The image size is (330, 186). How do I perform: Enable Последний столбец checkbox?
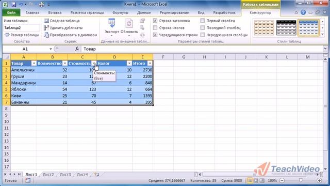pyautogui.click(x=203, y=27)
